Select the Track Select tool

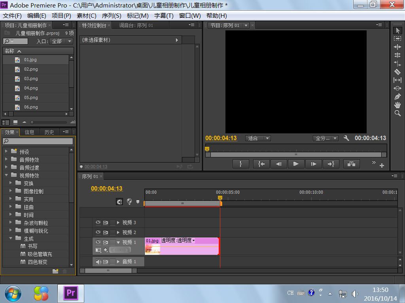pos(397,38)
